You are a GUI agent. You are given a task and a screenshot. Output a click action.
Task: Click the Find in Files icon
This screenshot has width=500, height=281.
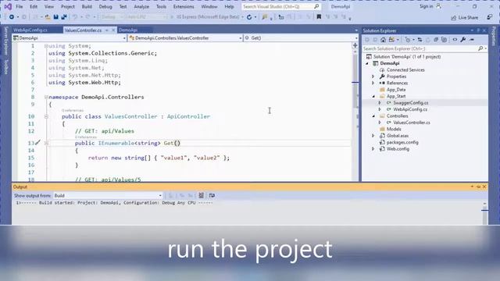[265, 17]
